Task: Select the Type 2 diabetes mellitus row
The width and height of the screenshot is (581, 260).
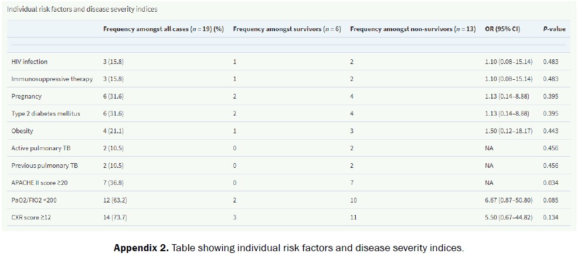Action: (45, 114)
